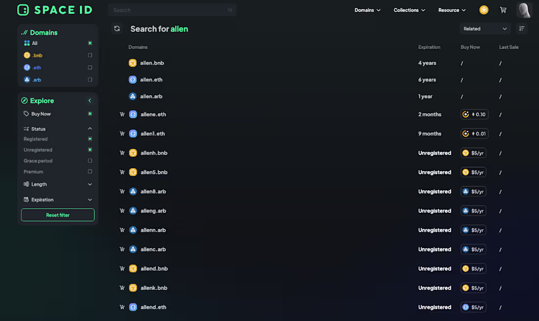Image resolution: width=539 pixels, height=321 pixels.
Task: Open the allen.arb domain
Action: [151, 96]
